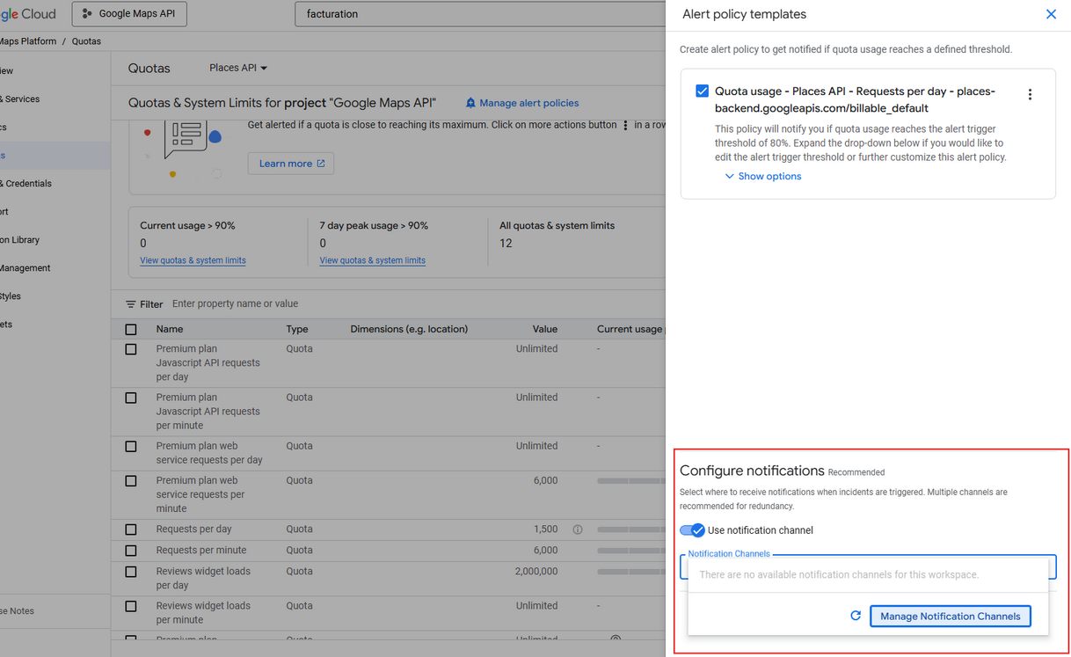Screen dimensions: 1071x657
Task: Sort table by Name column header
Action: click(170, 329)
